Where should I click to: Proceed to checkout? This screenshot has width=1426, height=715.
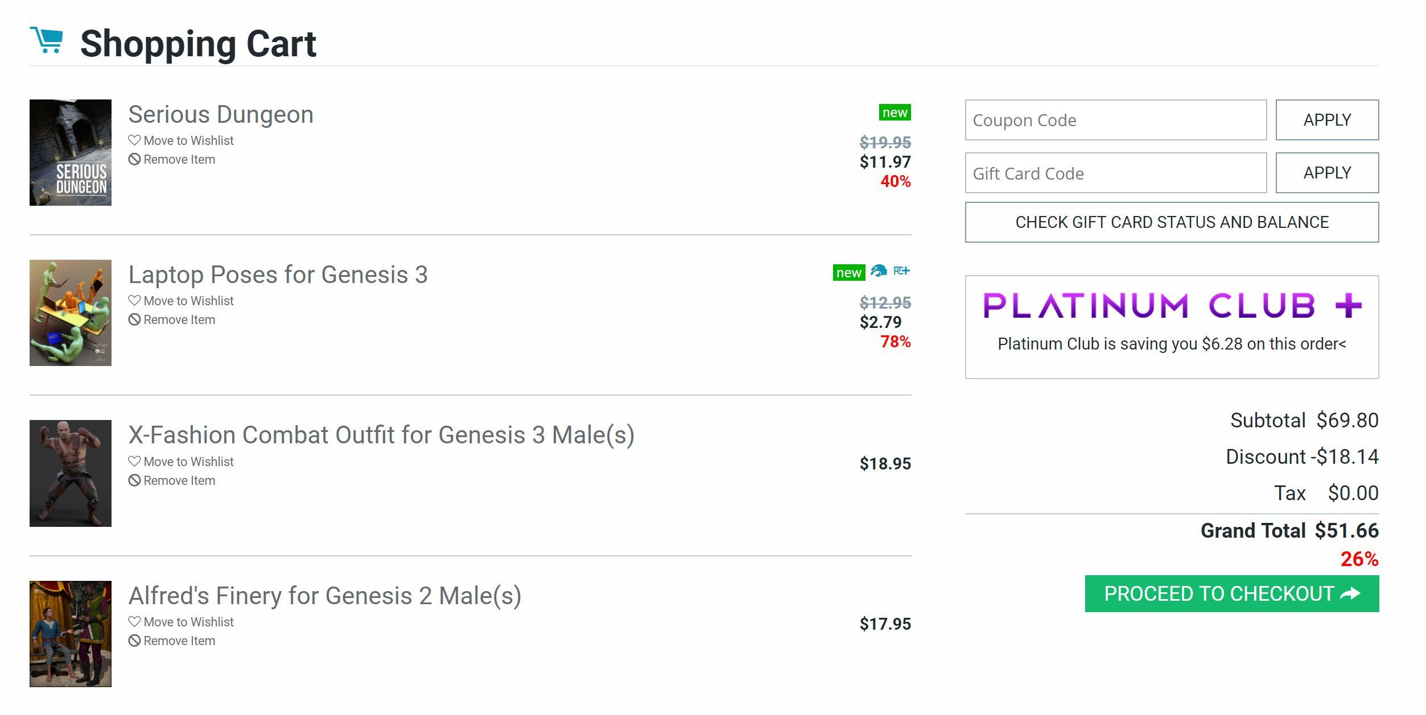click(x=1231, y=594)
